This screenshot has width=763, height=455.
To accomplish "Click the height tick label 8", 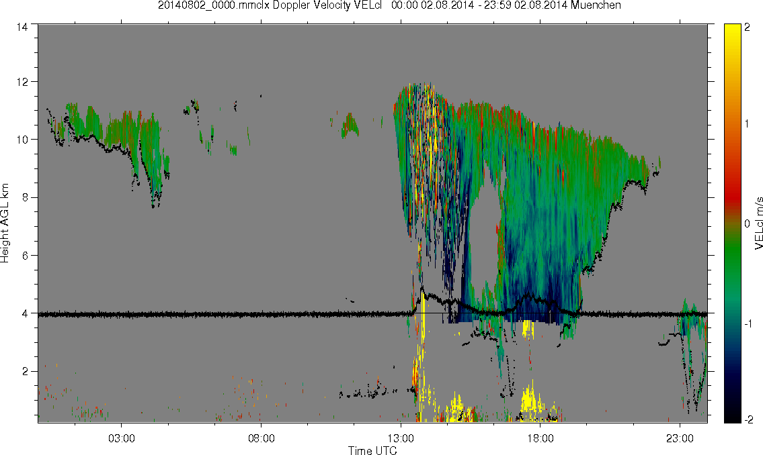I will pos(24,197).
